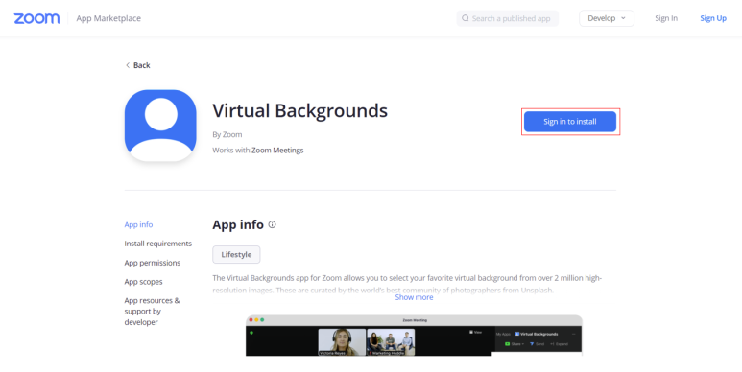This screenshot has width=742, height=372.
Task: Jump to App resources & support section
Action: pyautogui.click(x=152, y=311)
